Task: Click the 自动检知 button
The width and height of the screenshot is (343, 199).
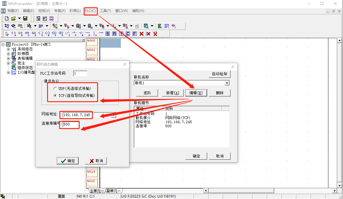Action: pyautogui.click(x=219, y=74)
